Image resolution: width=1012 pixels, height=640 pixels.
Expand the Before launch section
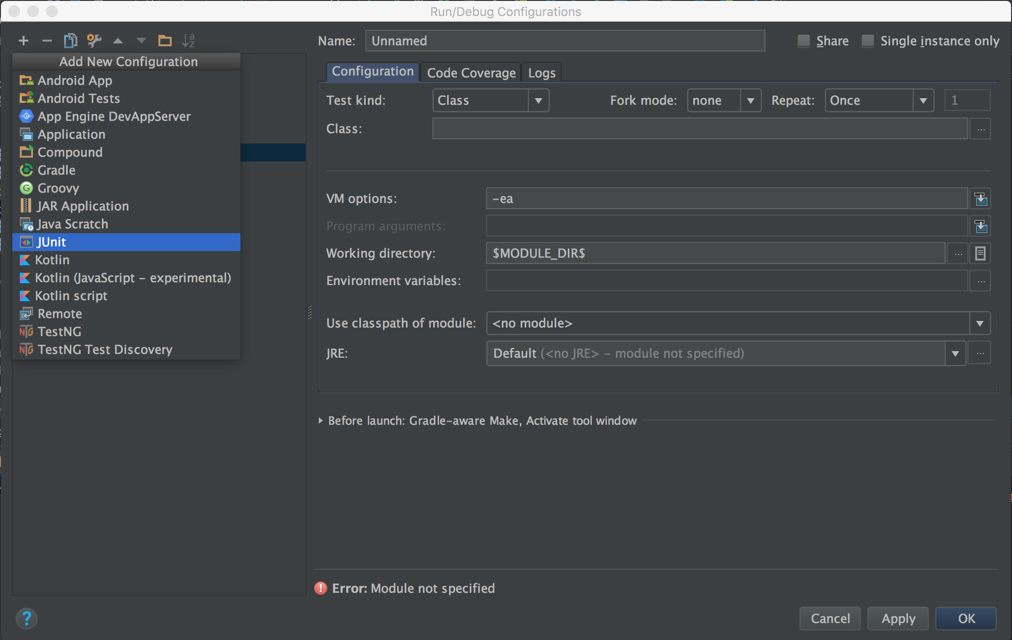point(321,421)
